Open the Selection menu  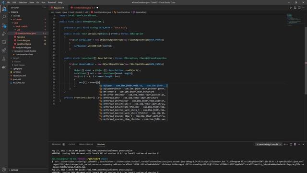click(x=23, y=2)
